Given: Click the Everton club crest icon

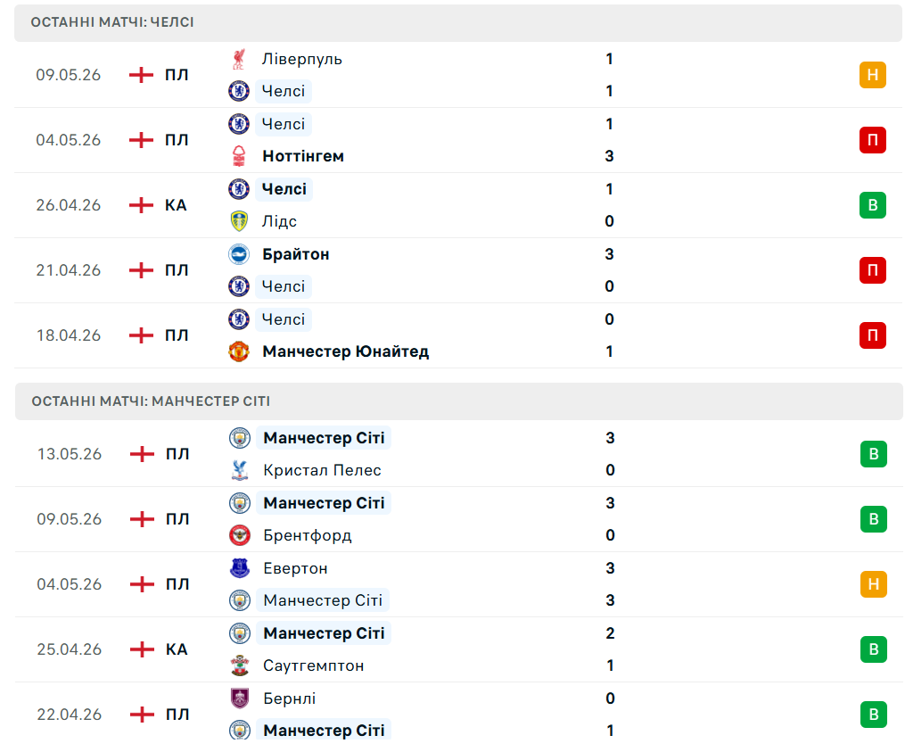Looking at the screenshot, I should 240,568.
